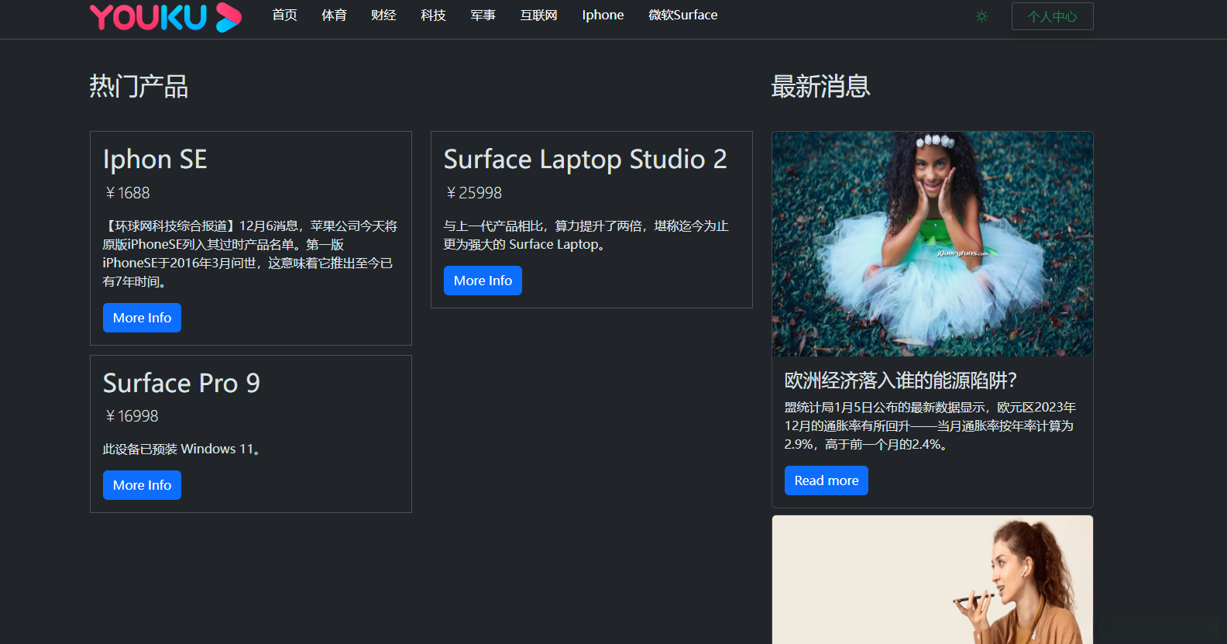
Task: Click More Info for Surface Laptop Studio 2
Action: (x=483, y=281)
